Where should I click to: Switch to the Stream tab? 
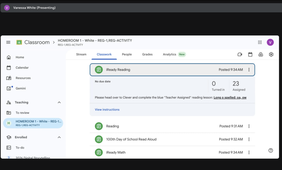(81, 54)
